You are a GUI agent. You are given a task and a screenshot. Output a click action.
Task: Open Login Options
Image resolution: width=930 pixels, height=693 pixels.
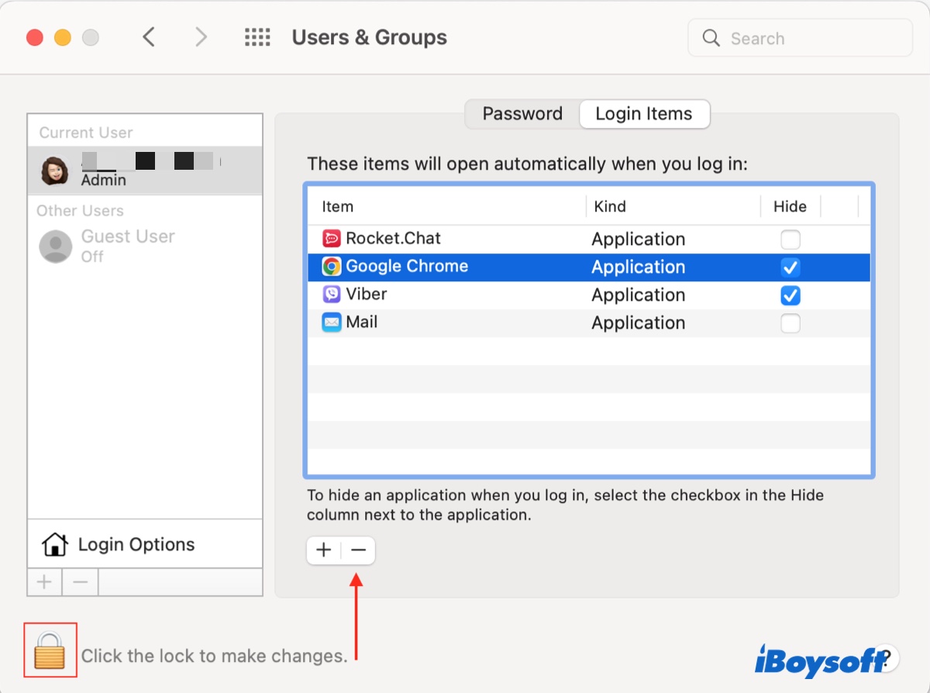[145, 544]
